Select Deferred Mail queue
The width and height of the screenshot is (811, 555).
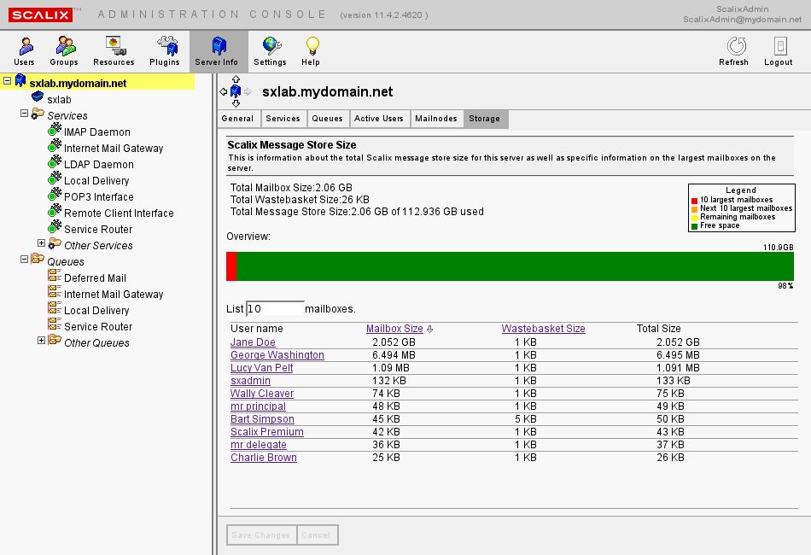coord(95,278)
